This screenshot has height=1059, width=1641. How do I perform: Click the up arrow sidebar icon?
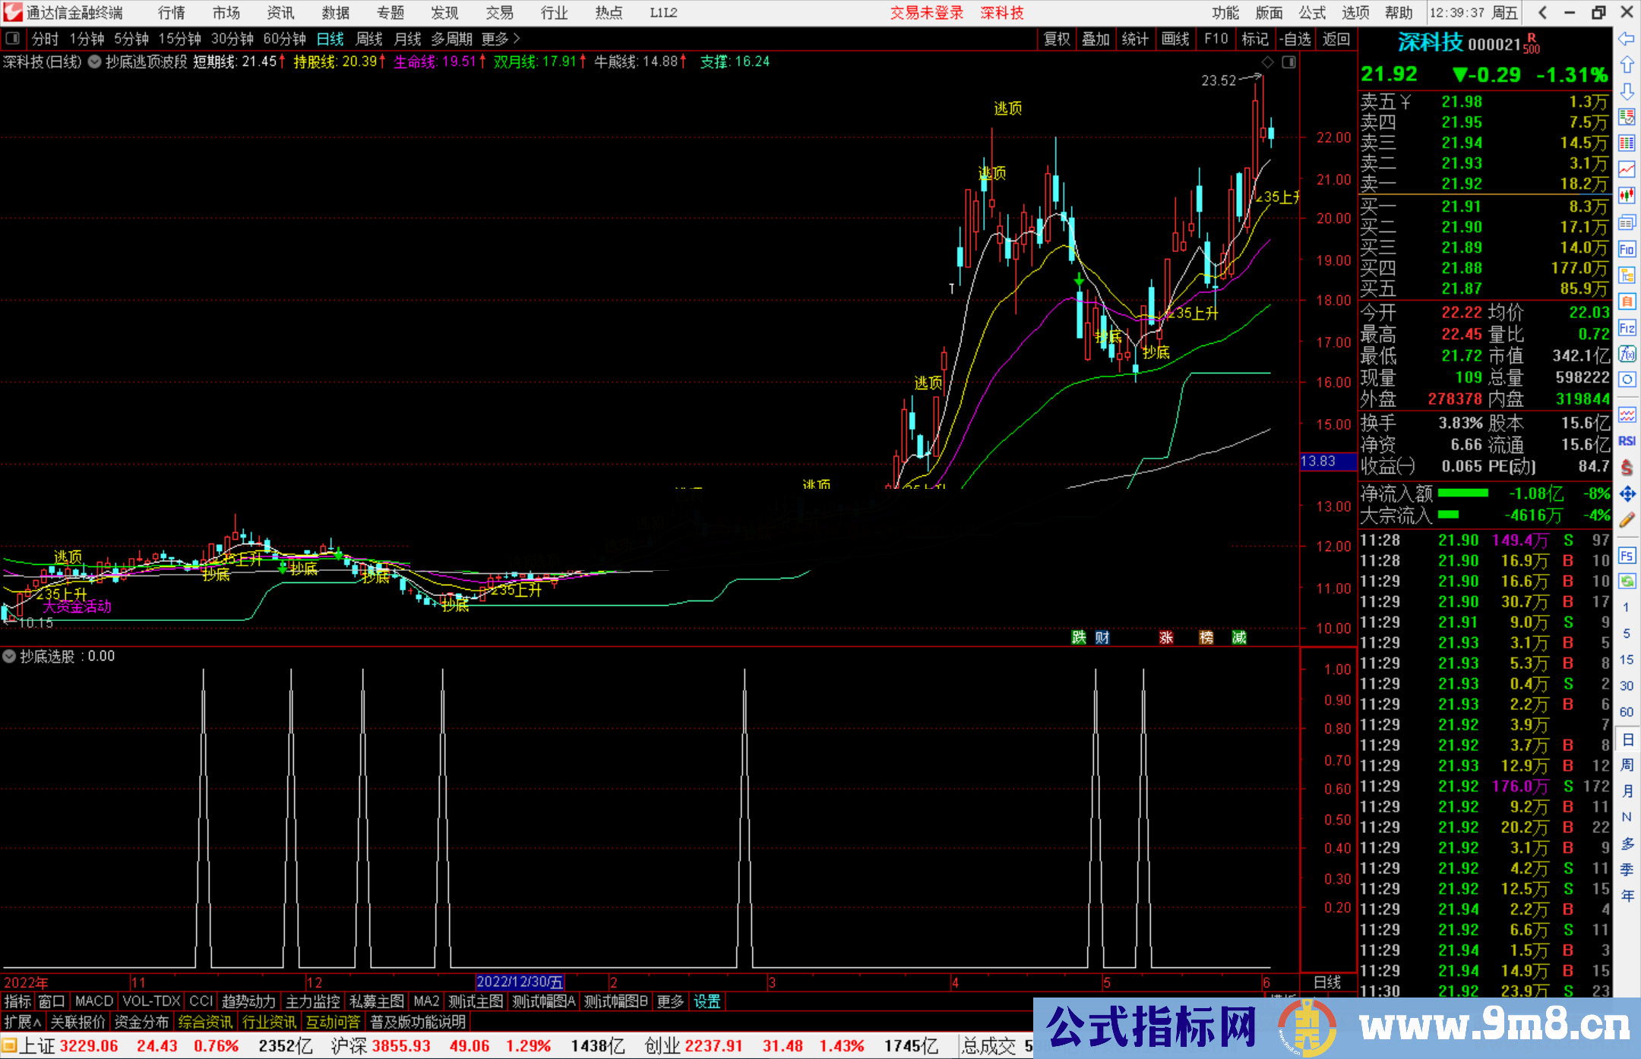pos(1626,65)
